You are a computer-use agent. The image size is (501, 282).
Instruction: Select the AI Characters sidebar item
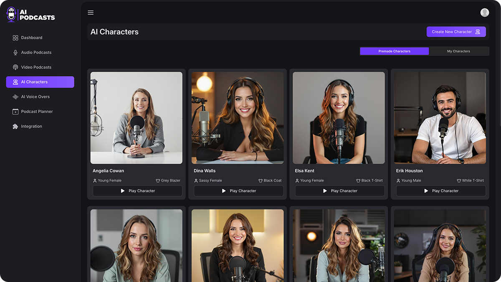click(40, 82)
